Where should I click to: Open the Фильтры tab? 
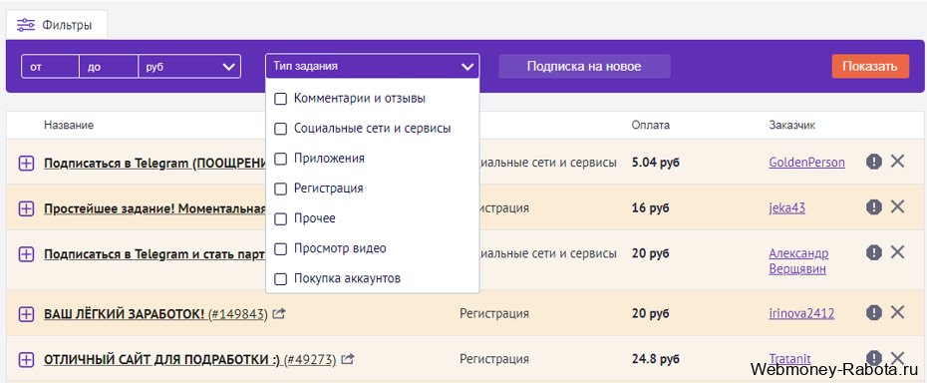click(56, 25)
